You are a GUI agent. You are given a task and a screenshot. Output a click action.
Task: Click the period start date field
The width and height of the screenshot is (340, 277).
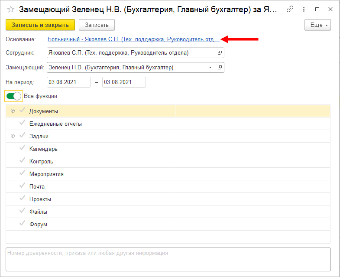point(68,82)
